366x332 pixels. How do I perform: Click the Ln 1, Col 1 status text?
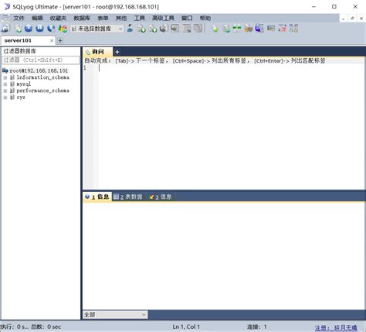(186, 327)
